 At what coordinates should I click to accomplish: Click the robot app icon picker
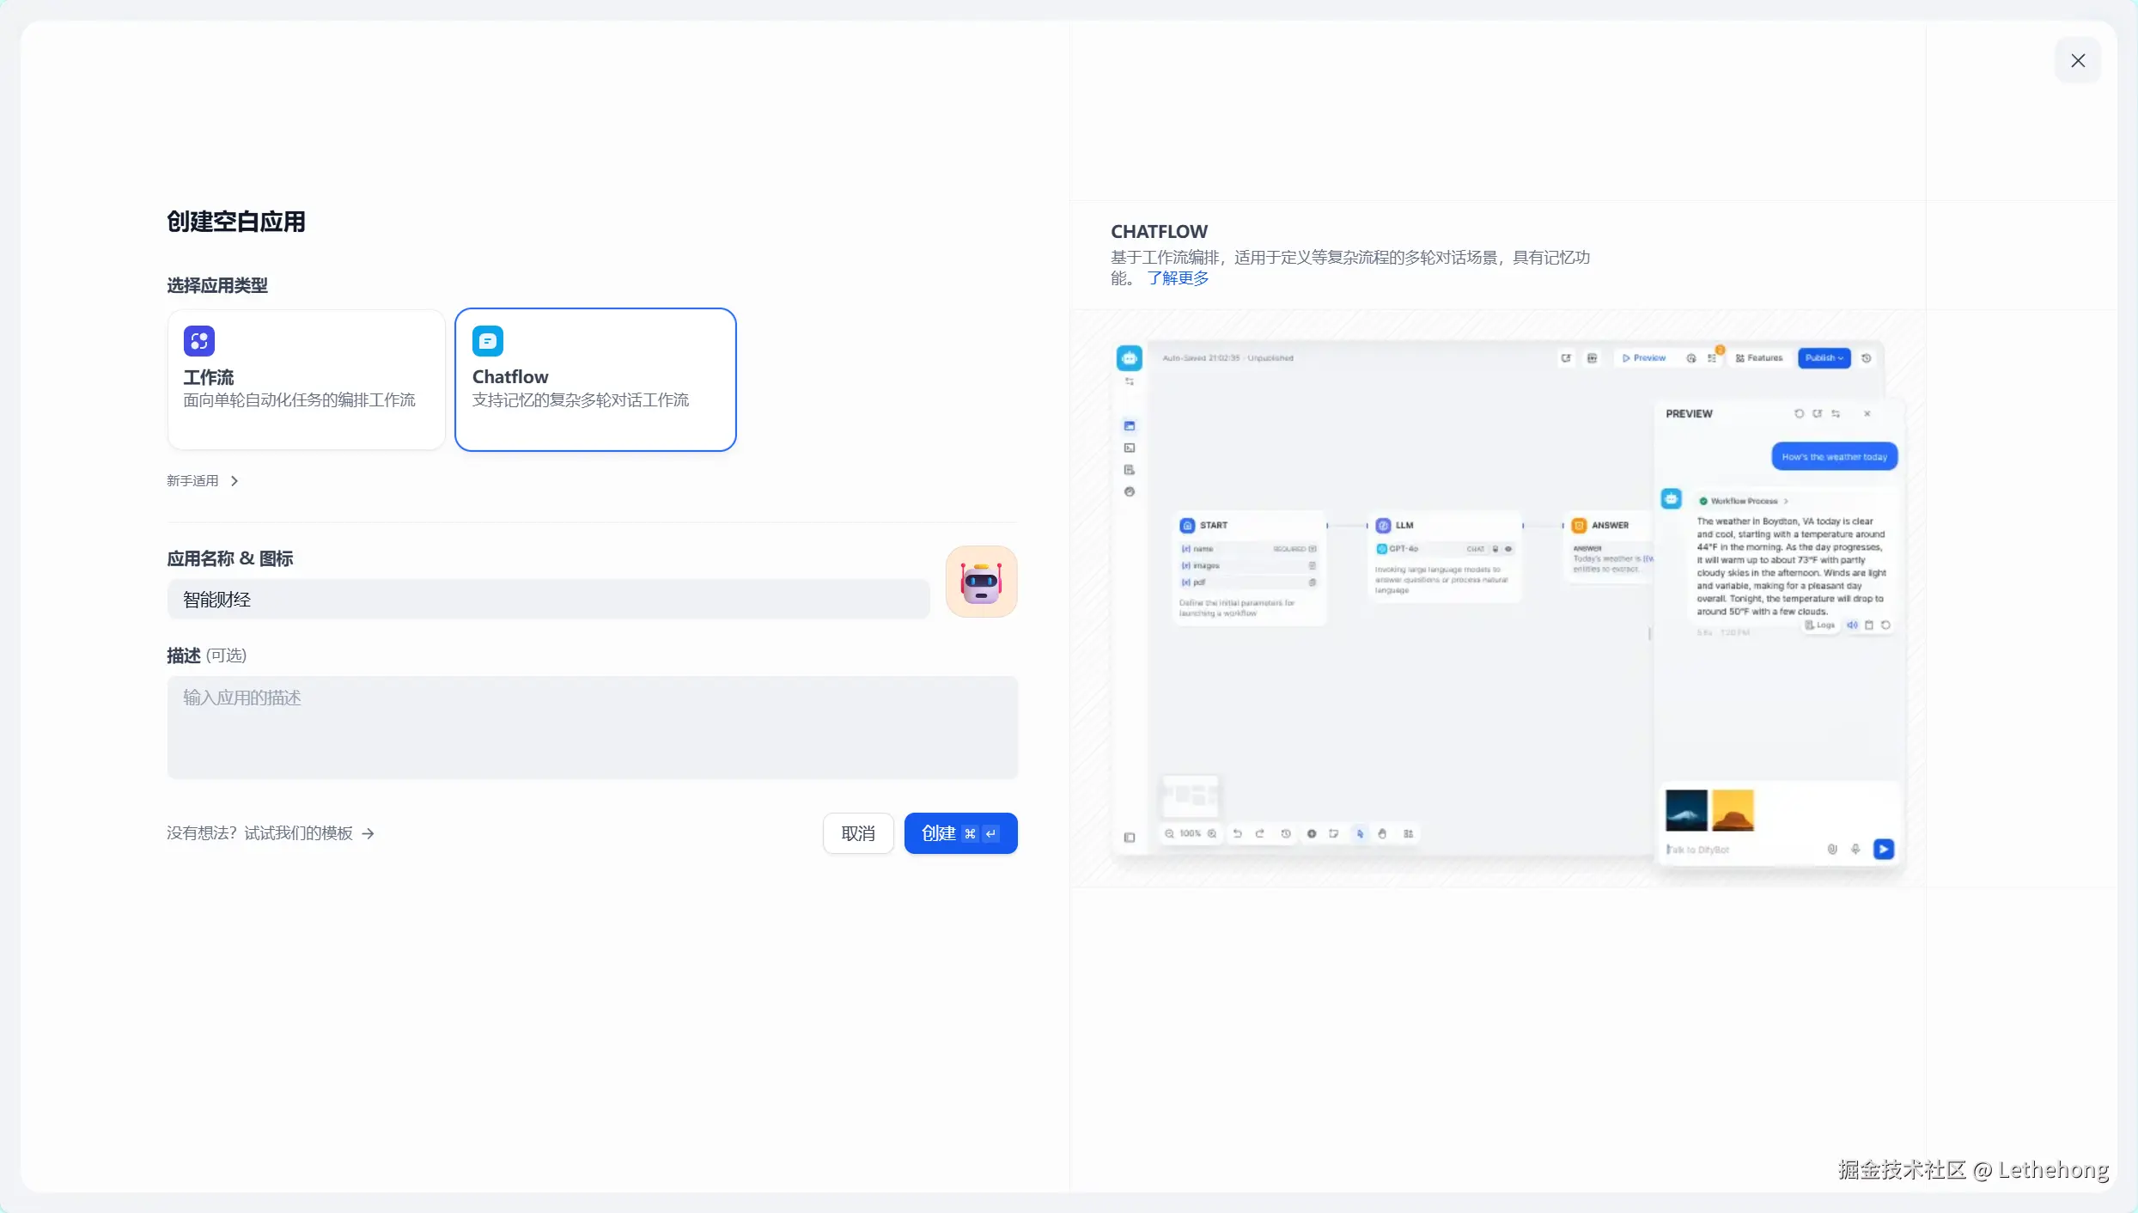(x=981, y=582)
